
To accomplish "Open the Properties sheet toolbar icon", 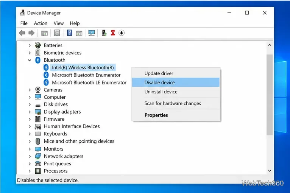I will [x=57, y=33].
